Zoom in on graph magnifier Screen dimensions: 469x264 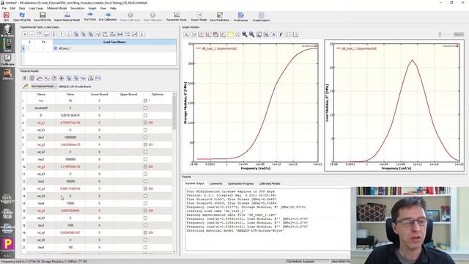coord(244,34)
